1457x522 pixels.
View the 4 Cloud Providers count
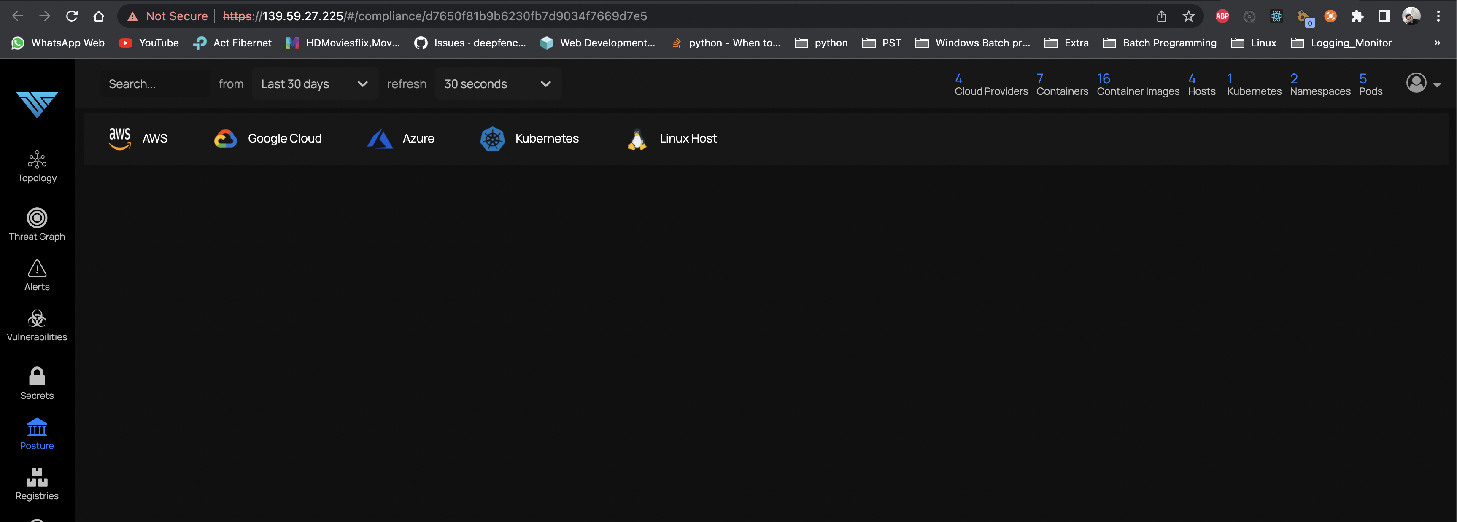[x=991, y=85]
